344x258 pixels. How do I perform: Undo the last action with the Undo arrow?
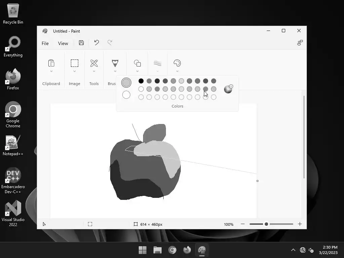pyautogui.click(x=96, y=43)
